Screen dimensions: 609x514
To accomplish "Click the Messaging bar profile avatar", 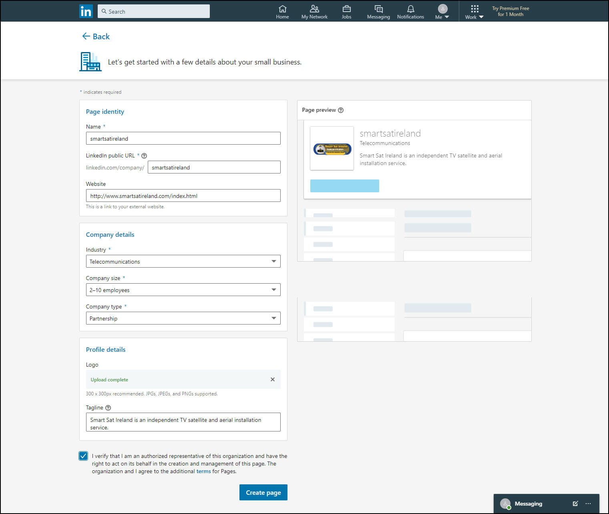I will 505,504.
